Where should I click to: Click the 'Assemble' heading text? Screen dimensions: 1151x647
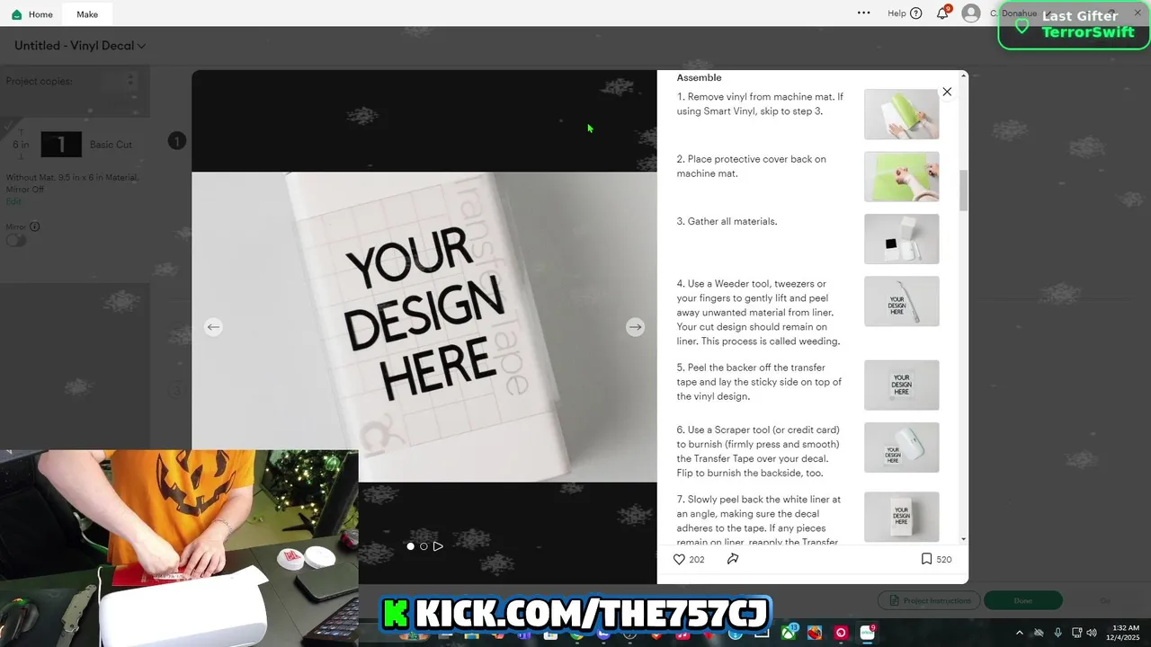pyautogui.click(x=699, y=77)
